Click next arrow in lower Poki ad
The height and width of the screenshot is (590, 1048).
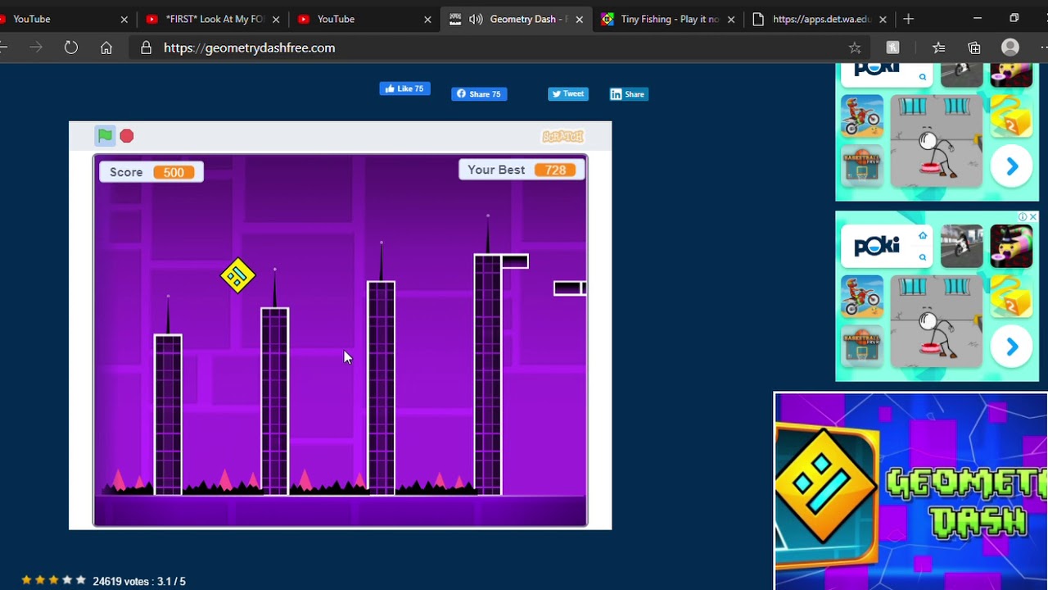[1012, 347]
